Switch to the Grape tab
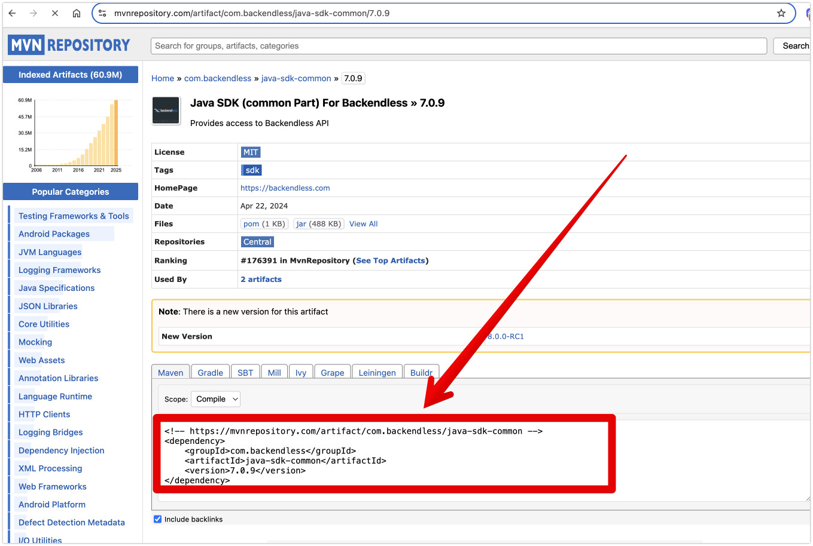Viewport: 813px width, 546px height. click(333, 372)
